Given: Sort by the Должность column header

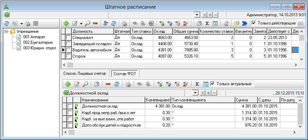Looking at the screenshot, I should click(x=93, y=31).
